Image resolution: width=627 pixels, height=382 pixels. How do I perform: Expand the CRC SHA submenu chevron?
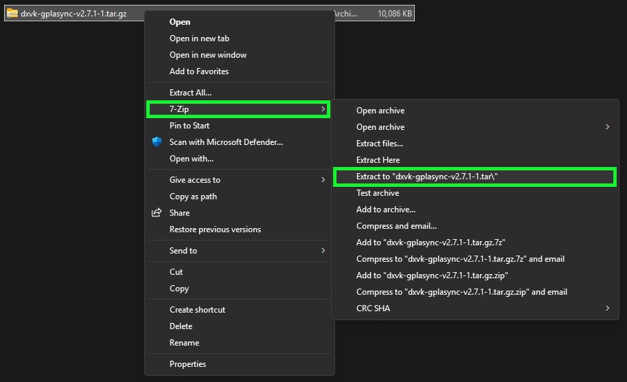607,308
